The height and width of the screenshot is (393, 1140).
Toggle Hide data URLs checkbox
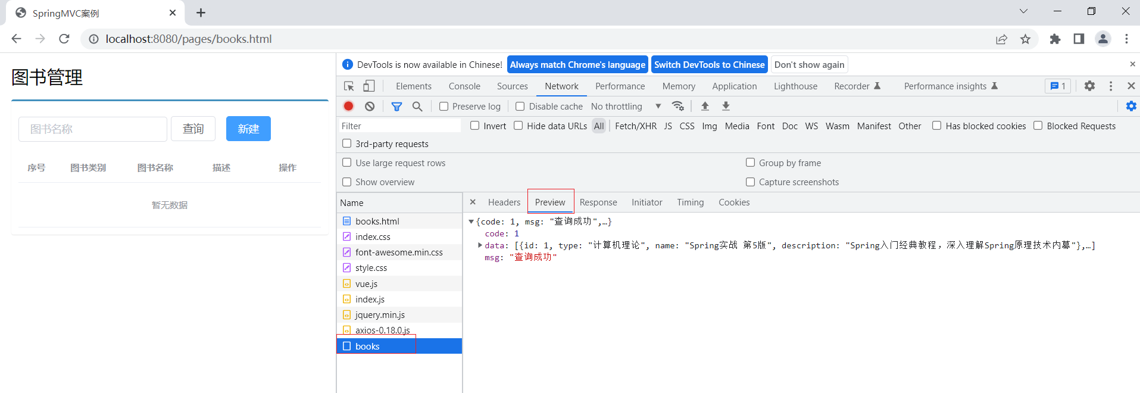coord(519,126)
